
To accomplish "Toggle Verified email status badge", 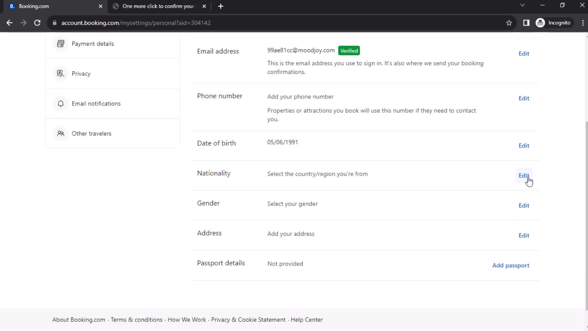I will tap(349, 51).
